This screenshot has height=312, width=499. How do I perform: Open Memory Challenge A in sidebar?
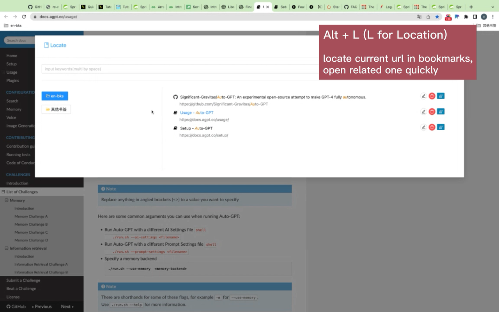[x=31, y=216]
